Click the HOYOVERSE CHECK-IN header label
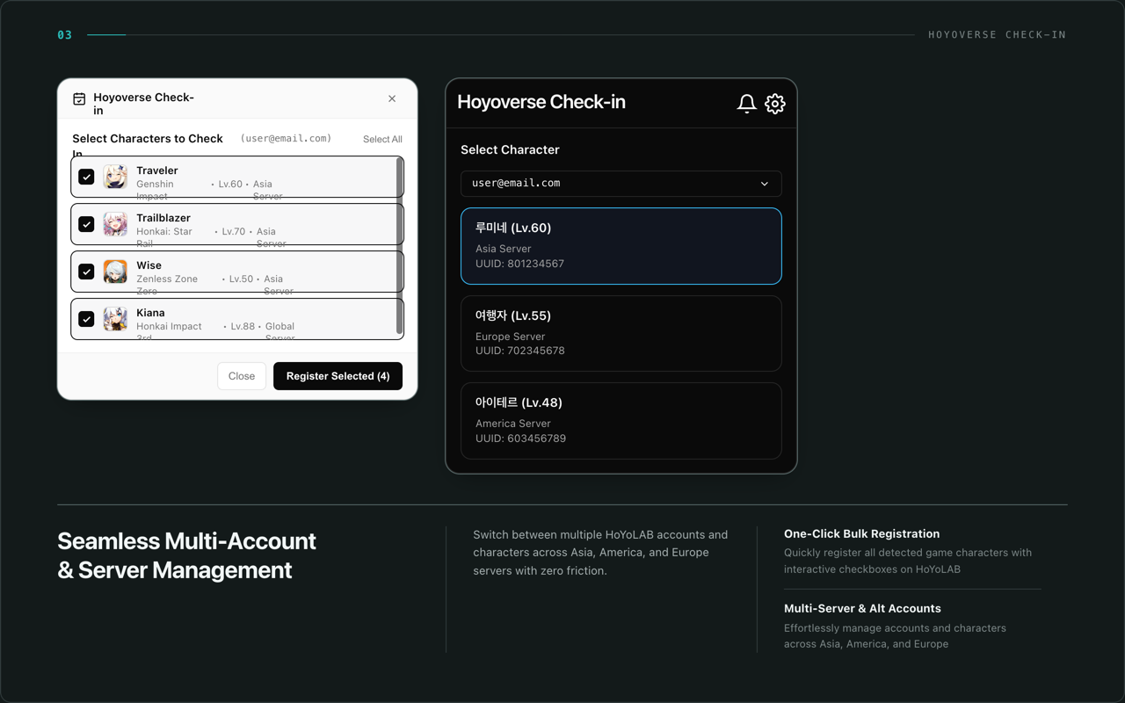This screenshot has width=1125, height=703. click(x=997, y=35)
